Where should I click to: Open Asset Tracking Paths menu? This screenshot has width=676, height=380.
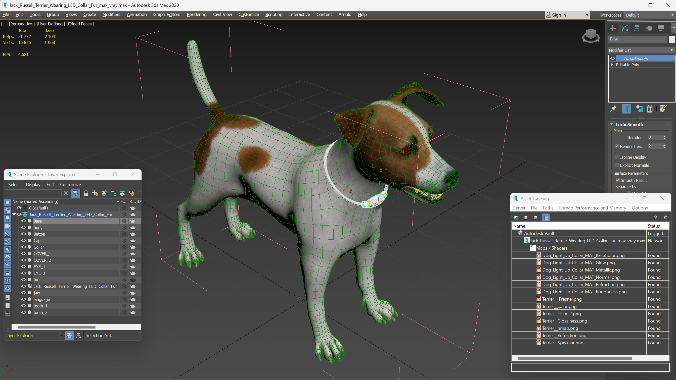[x=548, y=208]
